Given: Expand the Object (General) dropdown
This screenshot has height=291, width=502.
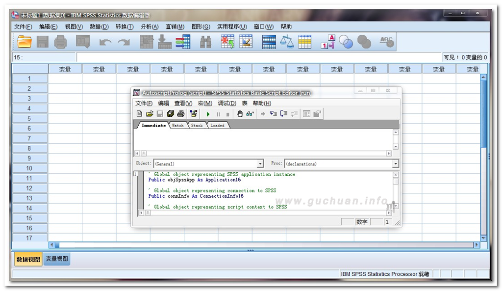Looking at the screenshot, I should 260,164.
